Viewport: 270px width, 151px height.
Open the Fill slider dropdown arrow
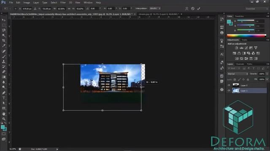pyautogui.click(x=267, y=79)
